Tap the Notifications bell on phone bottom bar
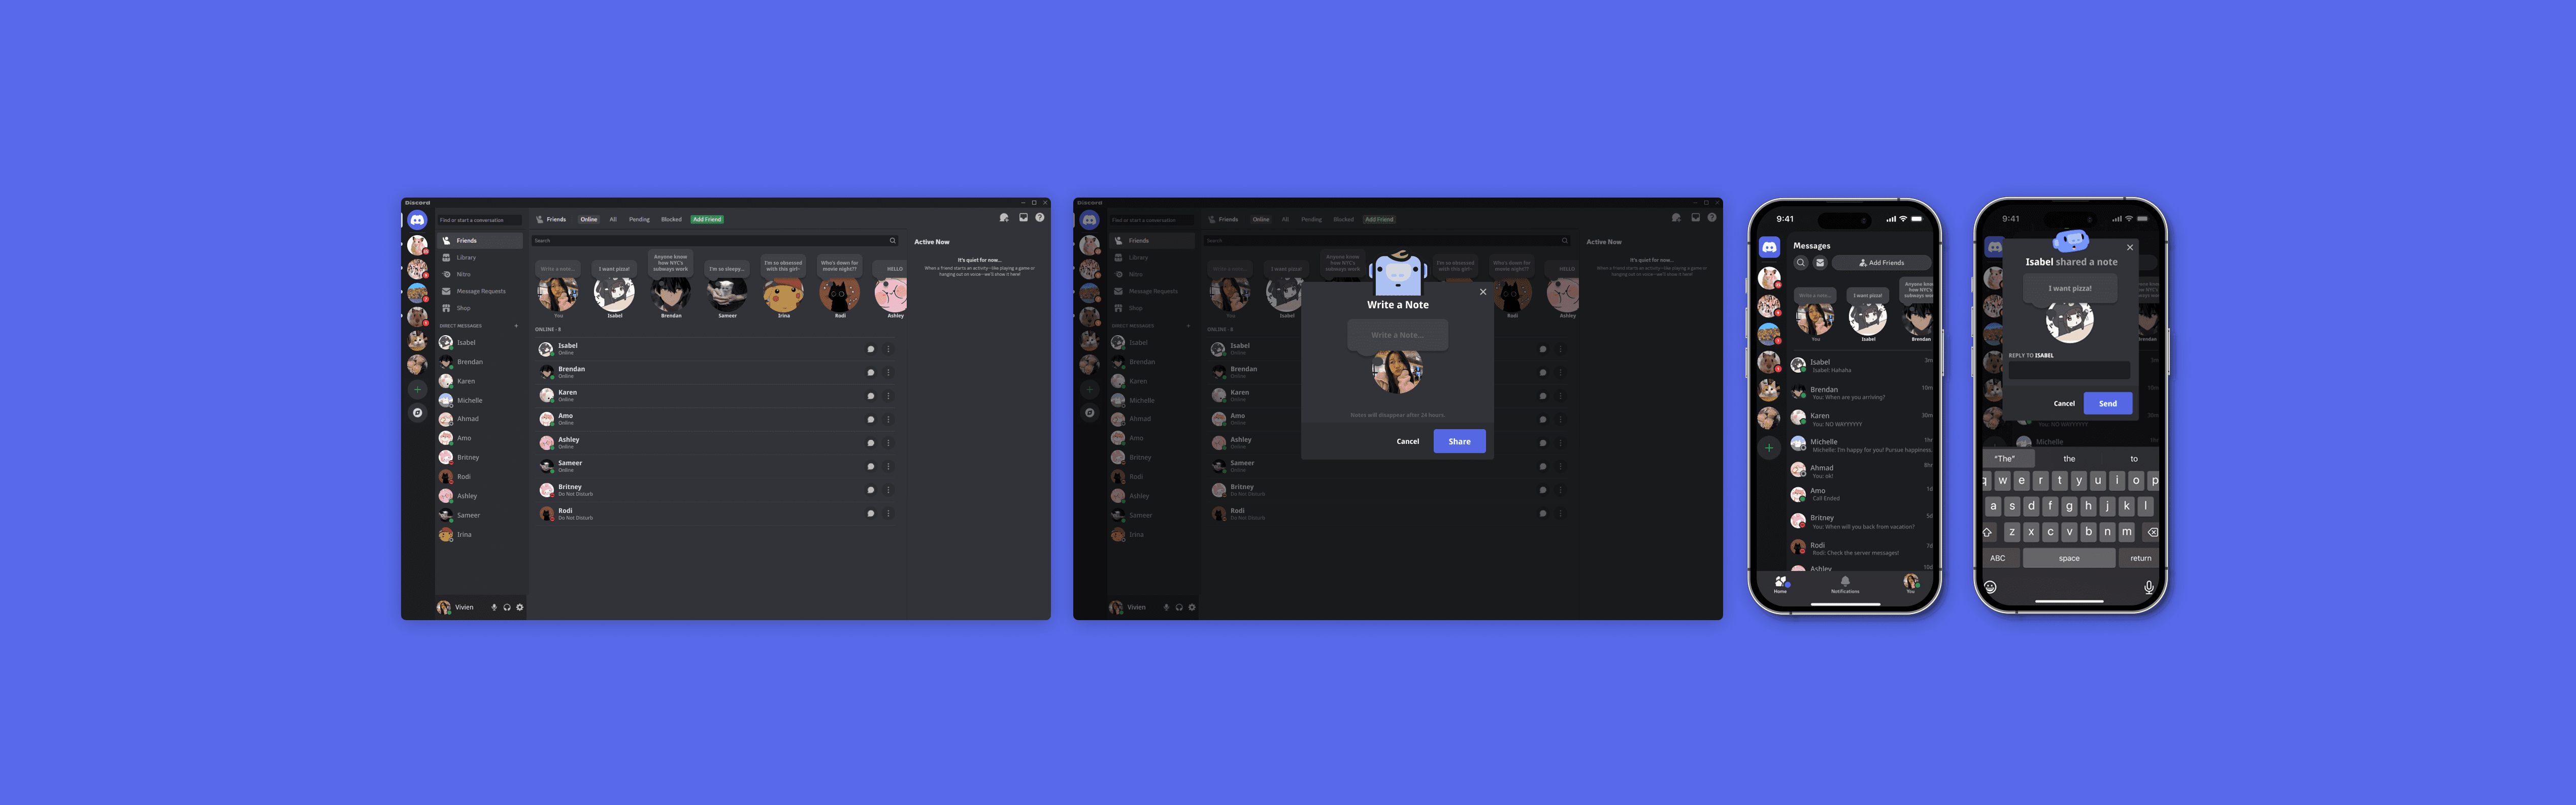Image resolution: width=2576 pixels, height=805 pixels. [1845, 582]
